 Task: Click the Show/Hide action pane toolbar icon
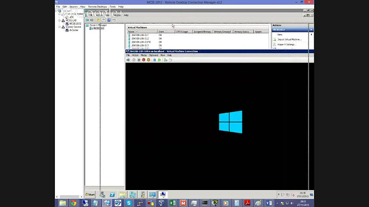tap(114, 20)
